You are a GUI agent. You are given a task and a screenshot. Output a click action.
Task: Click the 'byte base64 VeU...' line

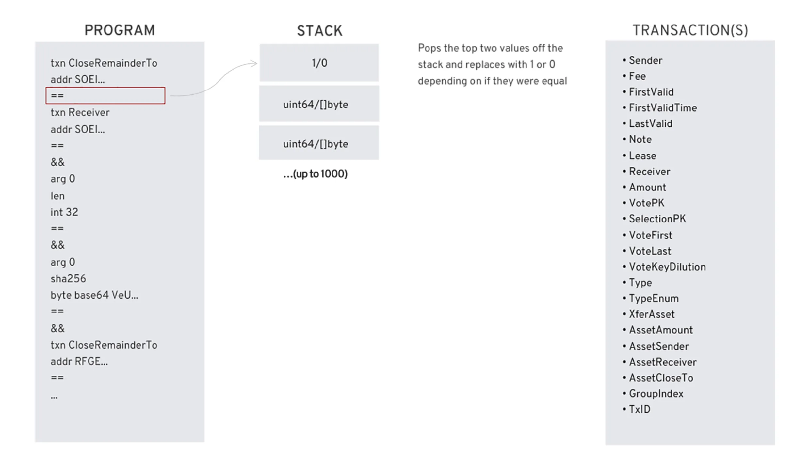pos(94,295)
